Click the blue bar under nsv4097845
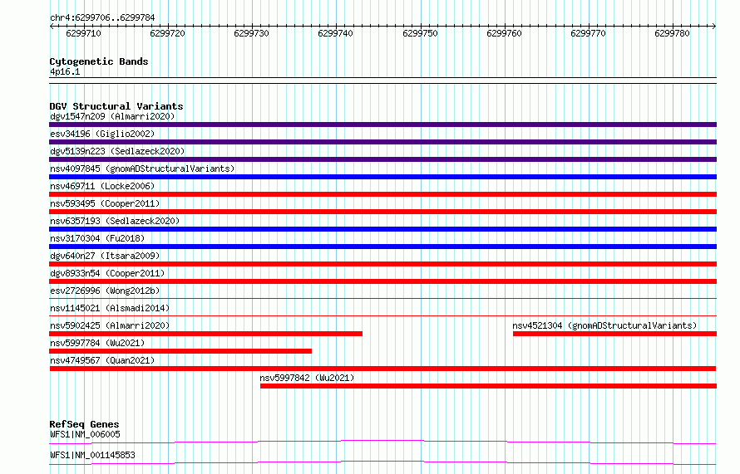 tap(382, 177)
